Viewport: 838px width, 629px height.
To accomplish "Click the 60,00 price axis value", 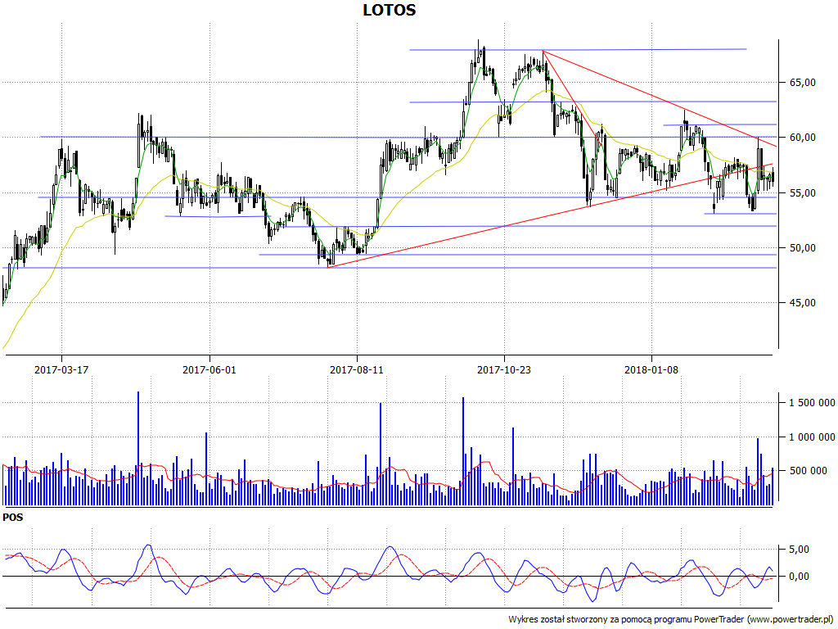I will (x=803, y=138).
